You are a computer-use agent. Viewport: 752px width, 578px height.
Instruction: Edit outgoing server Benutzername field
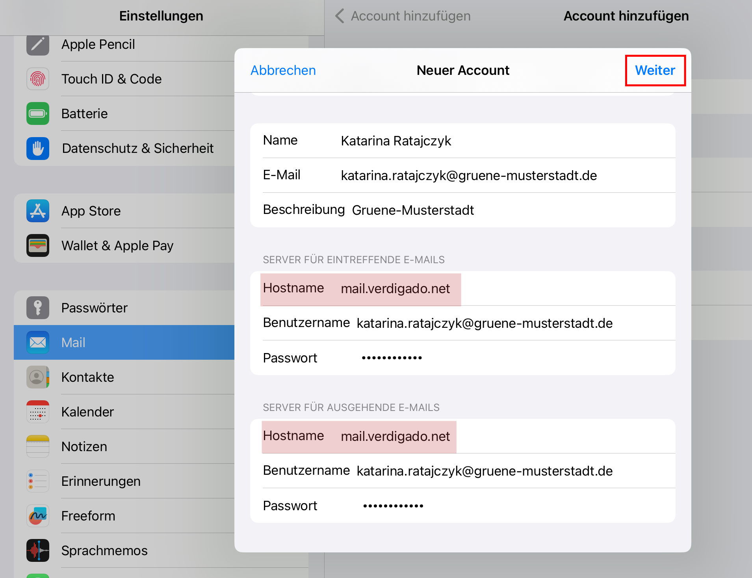[x=463, y=471]
